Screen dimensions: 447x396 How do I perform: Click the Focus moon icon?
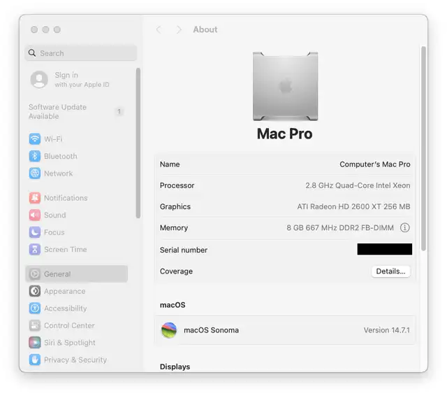(35, 232)
